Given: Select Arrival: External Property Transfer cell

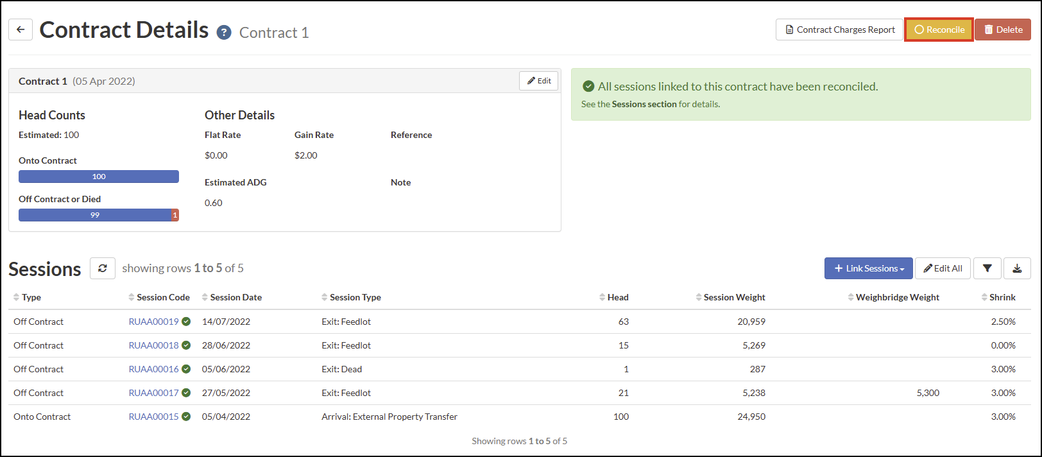Looking at the screenshot, I should (389, 417).
